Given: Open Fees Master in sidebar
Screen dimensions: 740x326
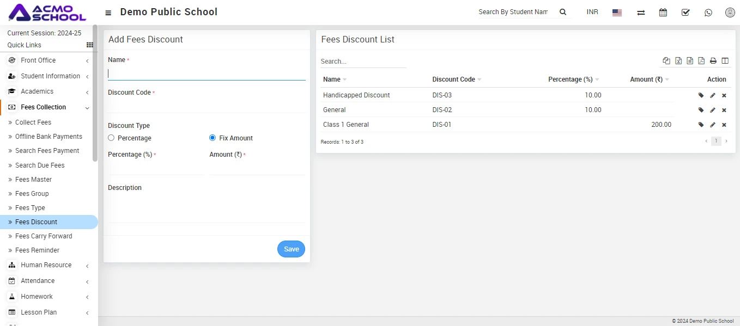Looking at the screenshot, I should (33, 180).
